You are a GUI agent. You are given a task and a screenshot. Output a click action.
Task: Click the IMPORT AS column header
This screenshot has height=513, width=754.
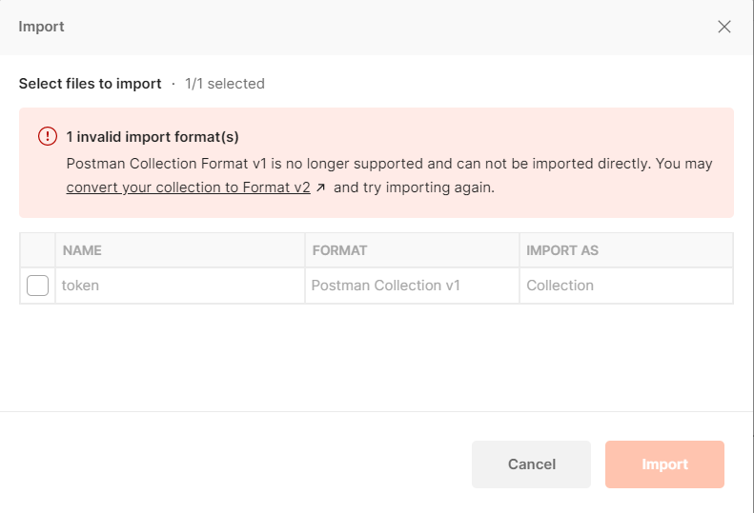[562, 250]
